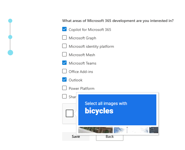
Task: Select the dark building captcha tile
Action: click(154, 130)
